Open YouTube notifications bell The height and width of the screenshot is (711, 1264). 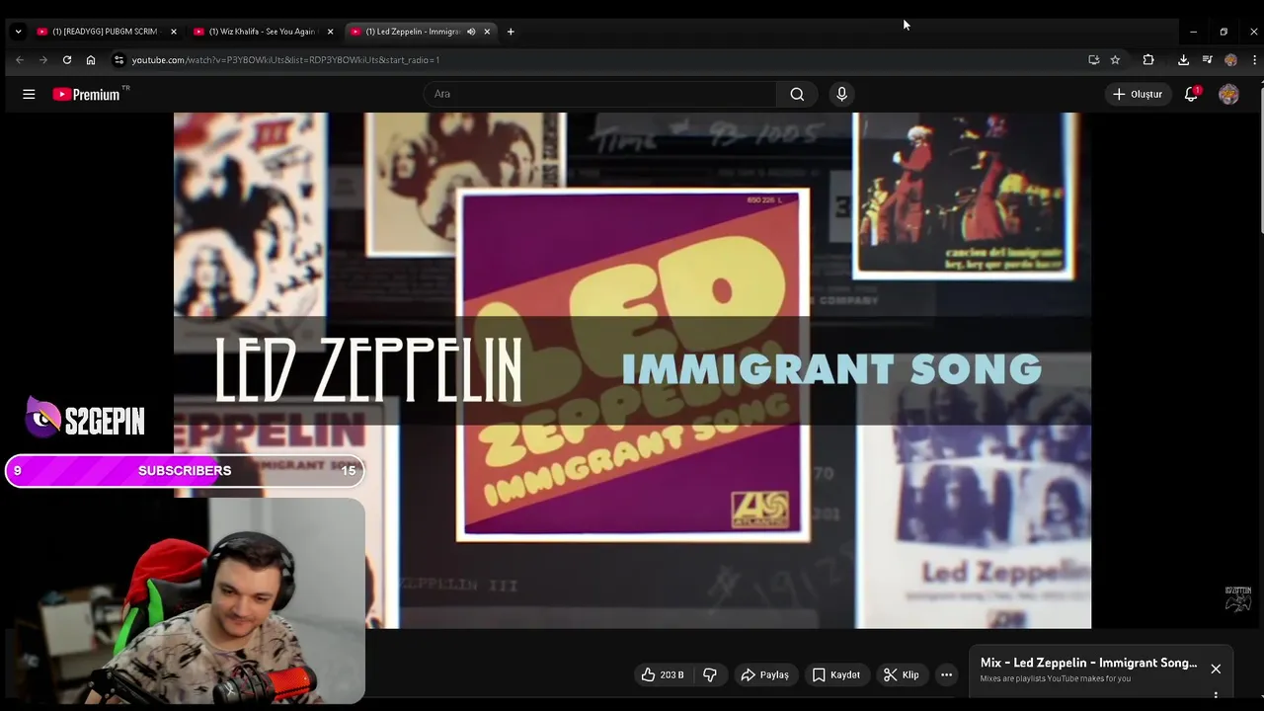1192,94
